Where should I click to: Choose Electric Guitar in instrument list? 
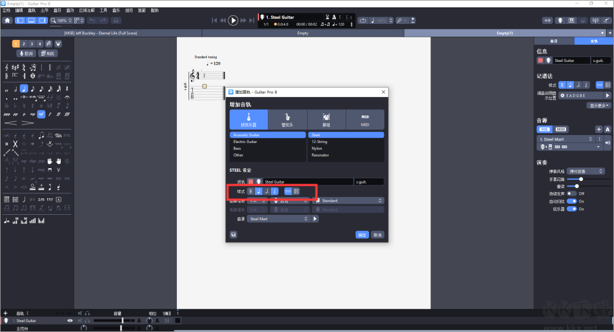click(268, 142)
